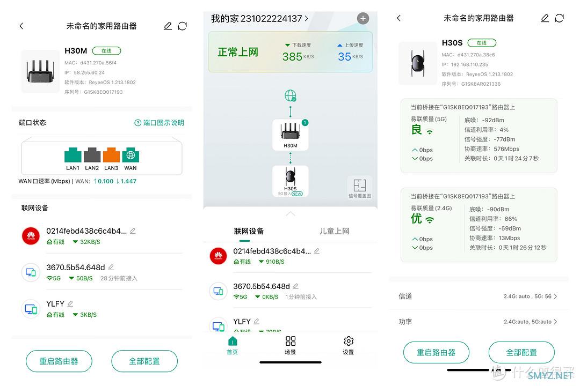Image resolution: width=580 pixels, height=386 pixels.
Task: Restart router with 重启路由器 on H30S page
Action: [436, 352]
